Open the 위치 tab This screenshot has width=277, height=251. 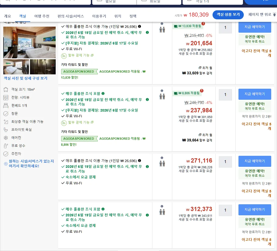(x=118, y=16)
